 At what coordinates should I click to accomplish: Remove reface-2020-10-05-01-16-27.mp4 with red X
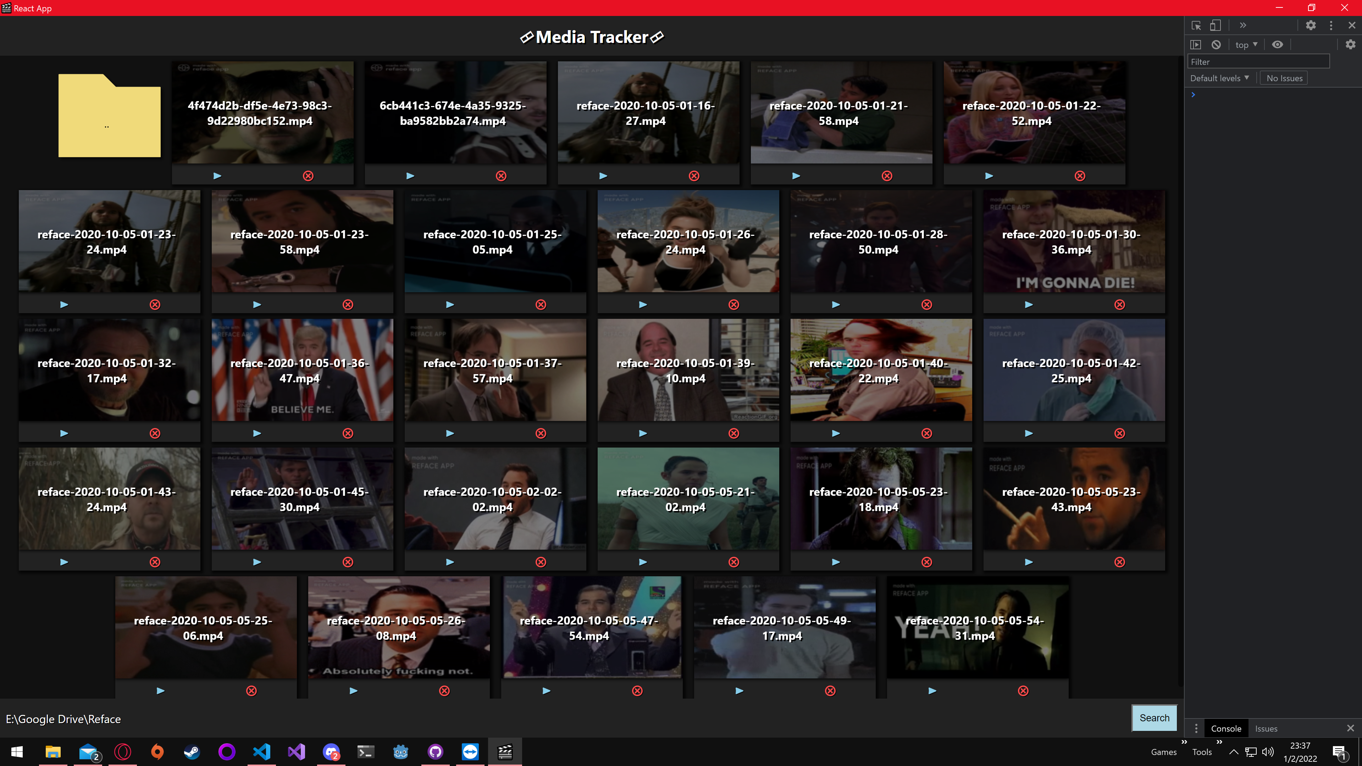click(694, 176)
